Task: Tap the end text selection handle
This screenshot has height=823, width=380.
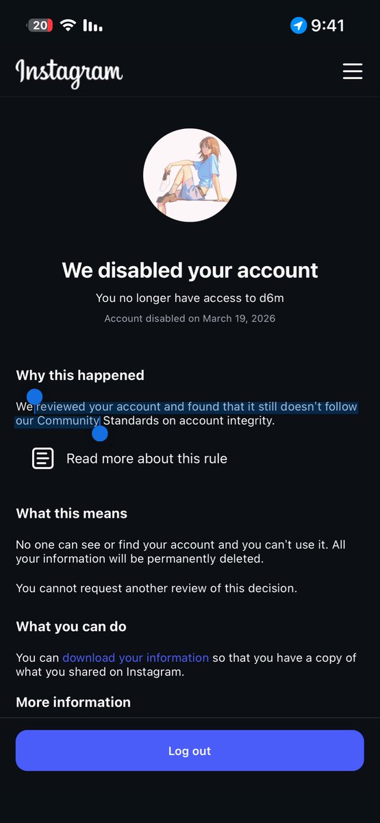Action: click(x=100, y=433)
